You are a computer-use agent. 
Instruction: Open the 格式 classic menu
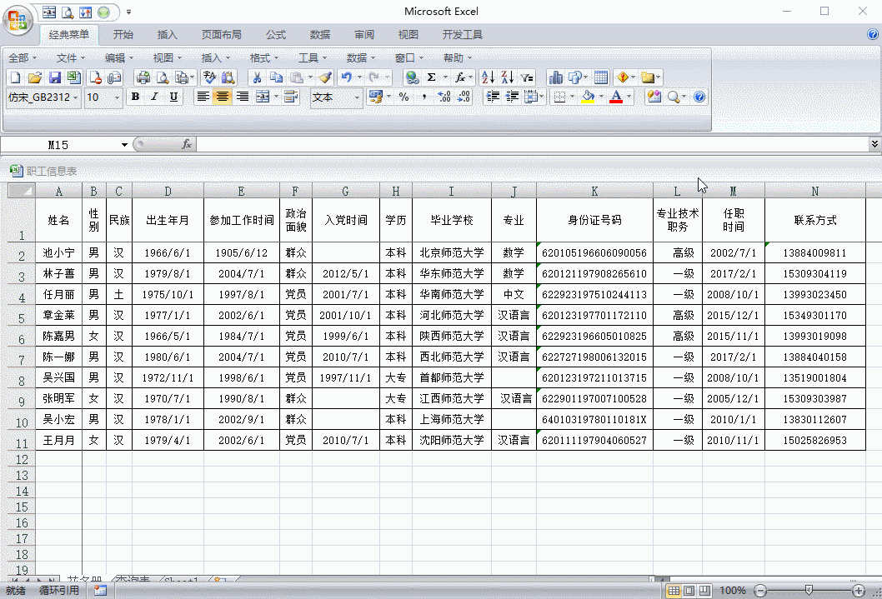point(263,57)
